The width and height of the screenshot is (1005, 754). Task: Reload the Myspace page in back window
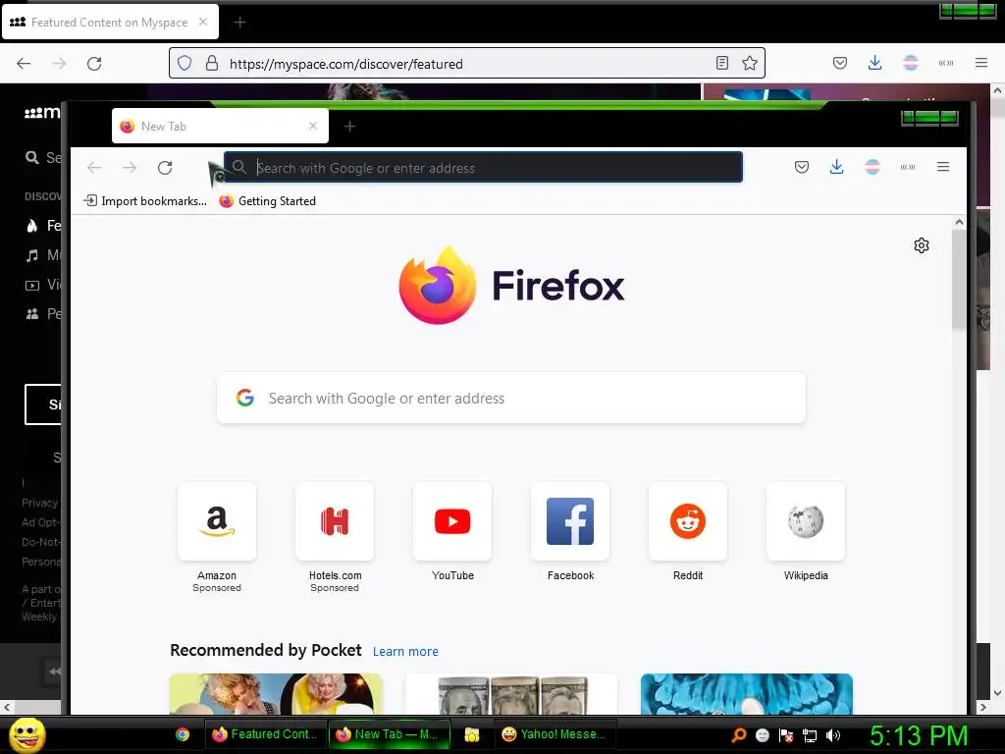94,64
